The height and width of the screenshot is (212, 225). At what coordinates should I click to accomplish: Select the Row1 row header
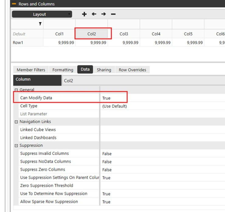[x=27, y=42]
